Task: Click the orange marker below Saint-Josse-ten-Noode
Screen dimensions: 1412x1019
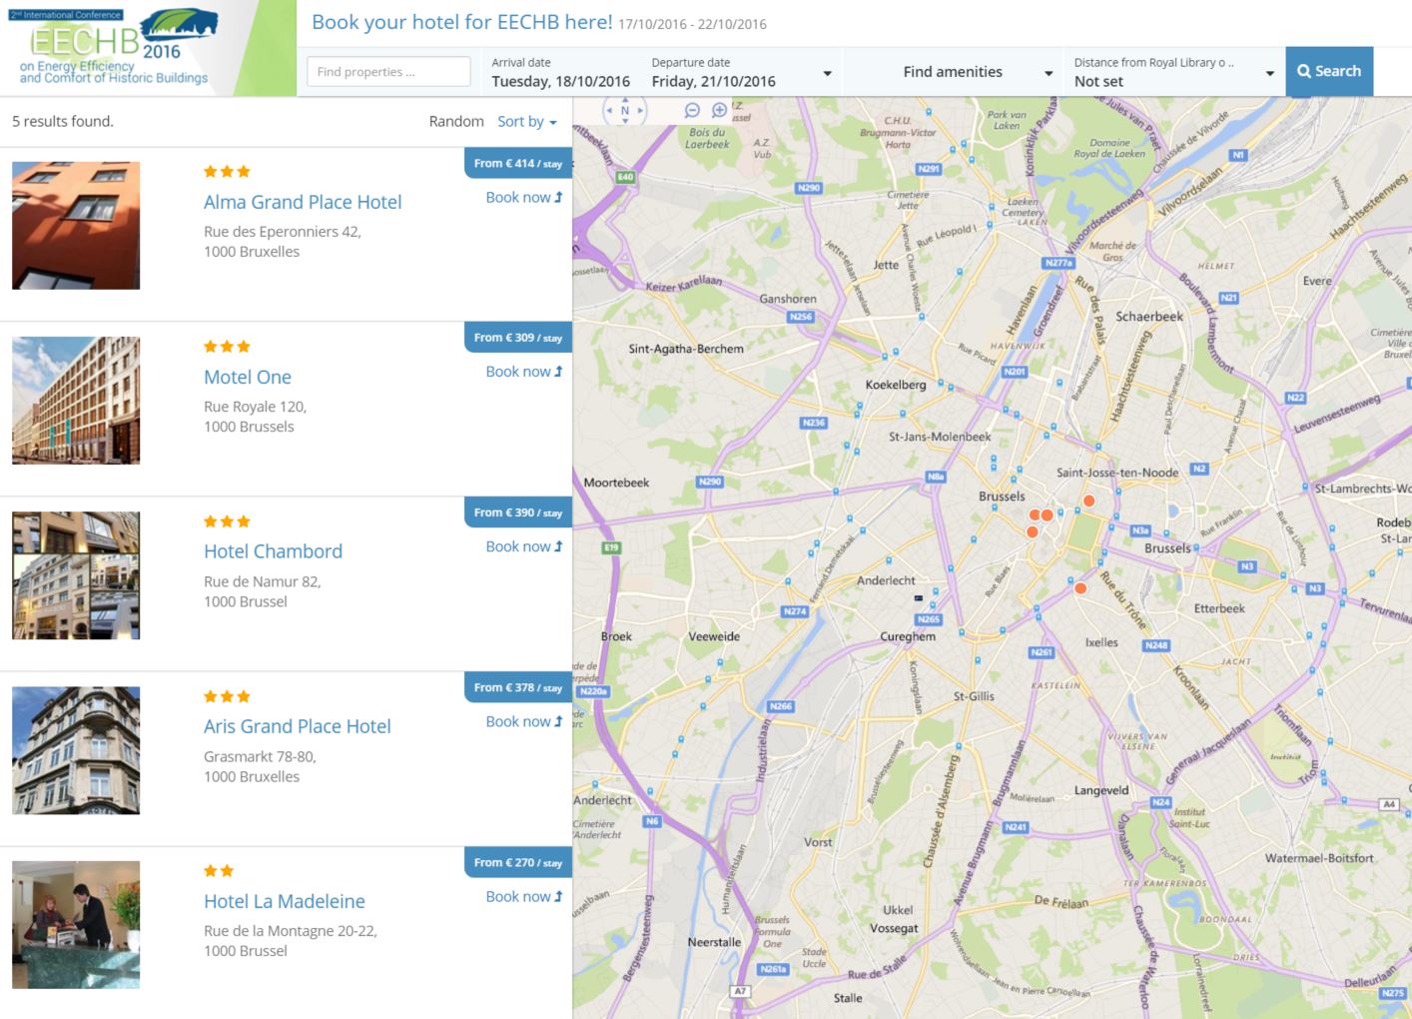Action: pos(1089,501)
